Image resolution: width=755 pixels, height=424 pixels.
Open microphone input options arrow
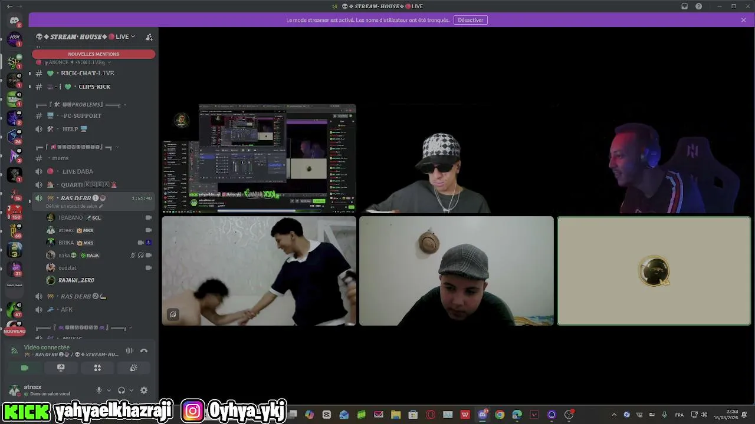point(109,390)
